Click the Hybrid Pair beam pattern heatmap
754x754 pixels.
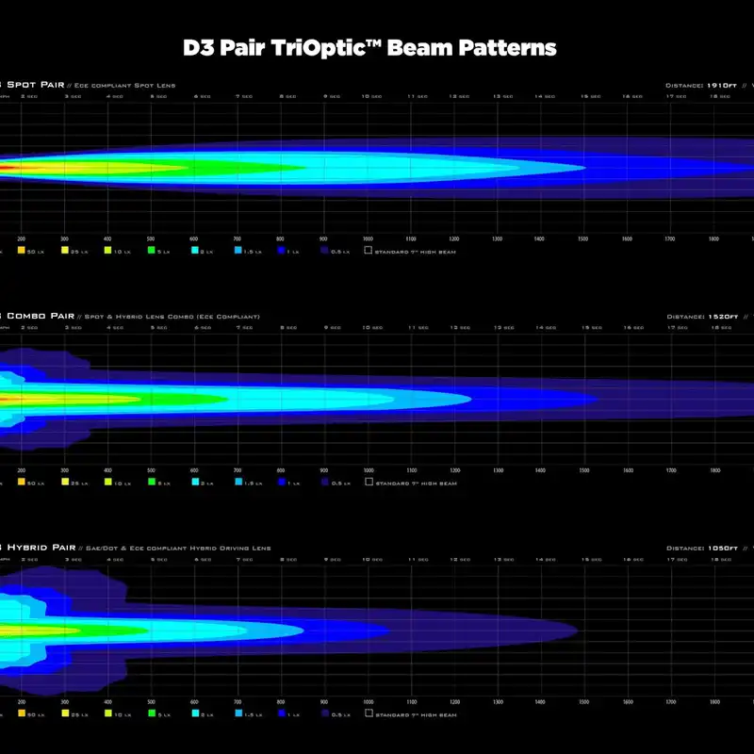point(288,631)
